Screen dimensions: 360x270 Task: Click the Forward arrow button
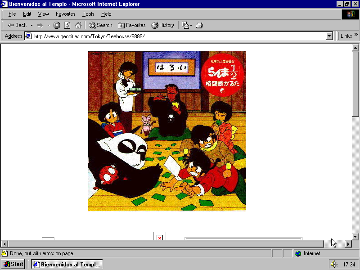[40, 25]
